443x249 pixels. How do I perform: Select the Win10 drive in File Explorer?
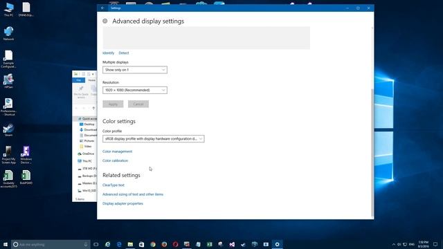[x=87, y=191]
